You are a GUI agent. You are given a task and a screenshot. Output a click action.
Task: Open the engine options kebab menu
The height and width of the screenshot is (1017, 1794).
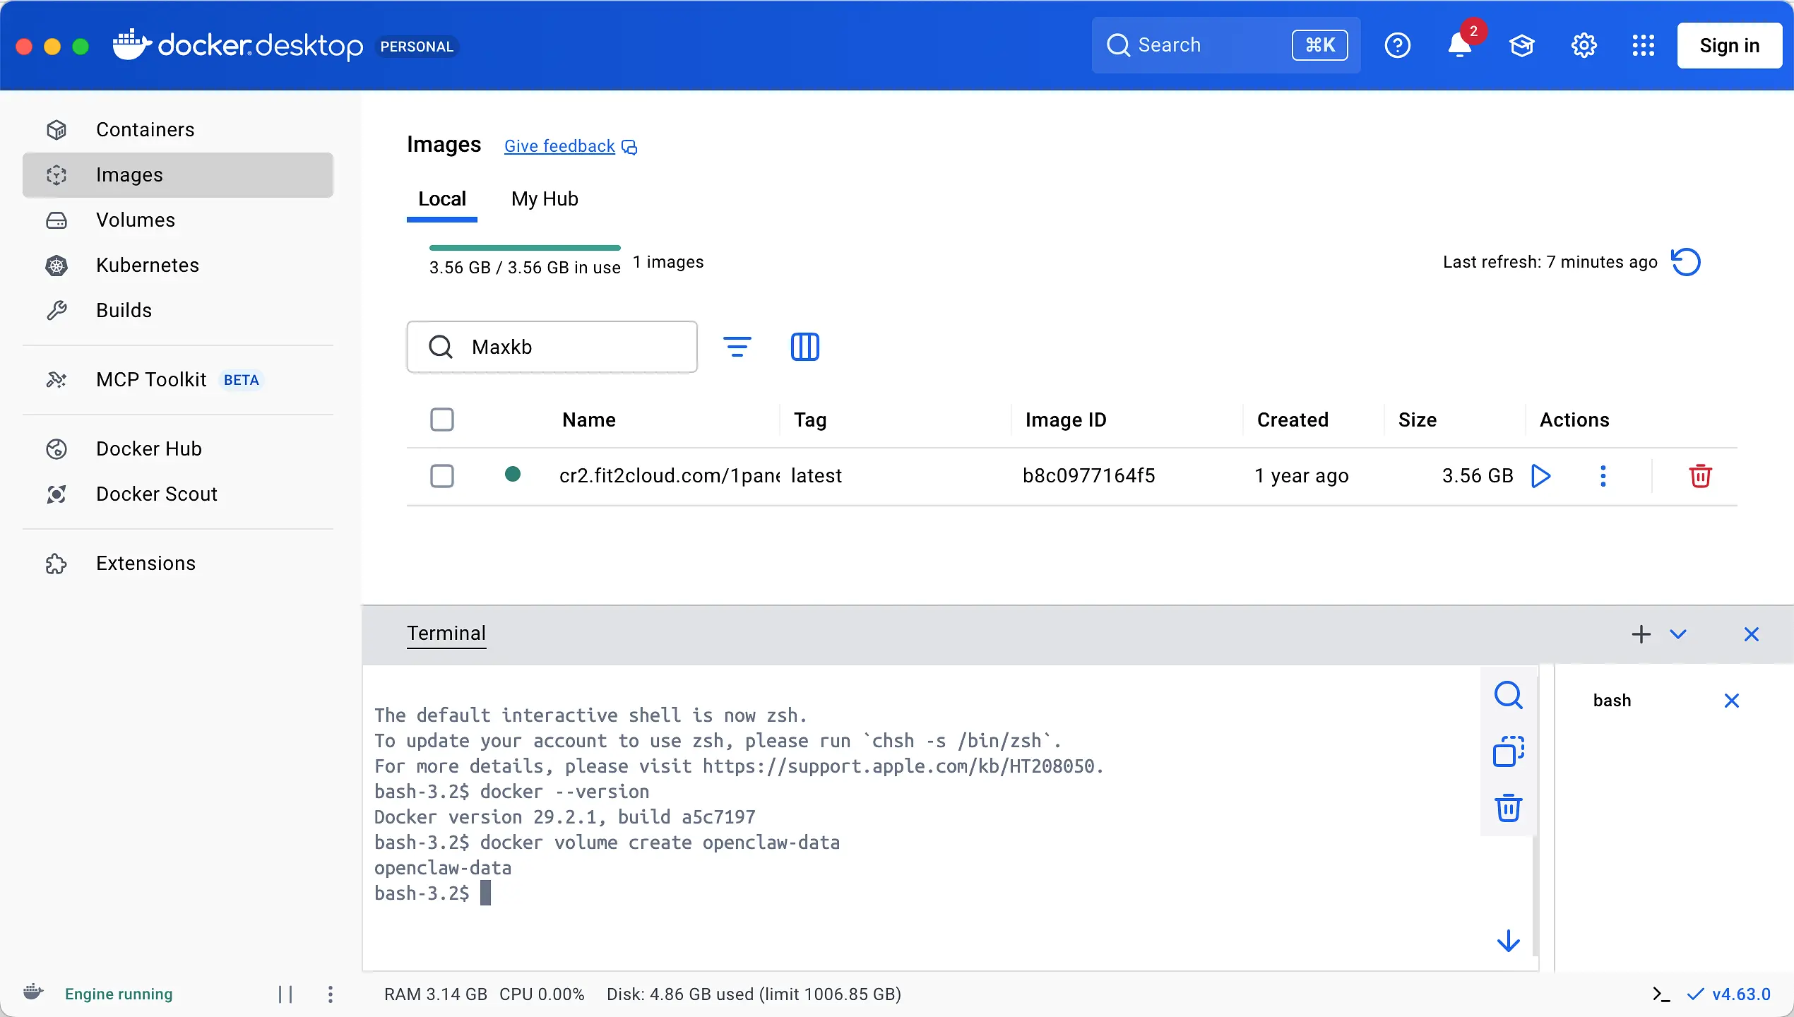[330, 994]
